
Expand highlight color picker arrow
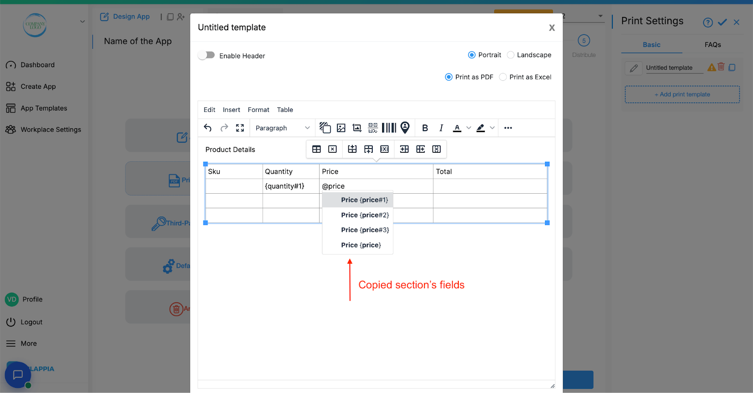click(x=492, y=128)
